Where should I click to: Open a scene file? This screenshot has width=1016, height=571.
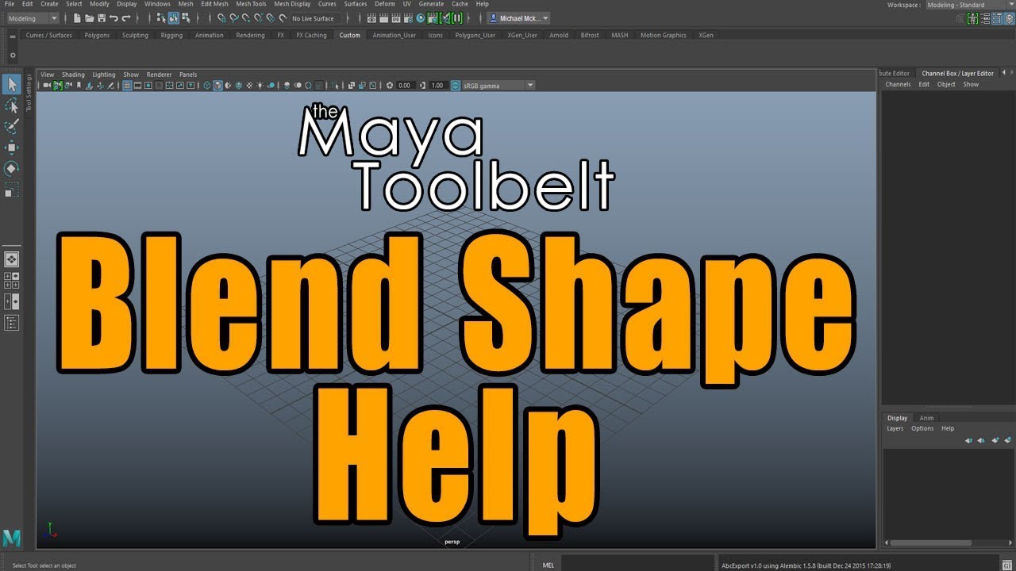[x=90, y=17]
